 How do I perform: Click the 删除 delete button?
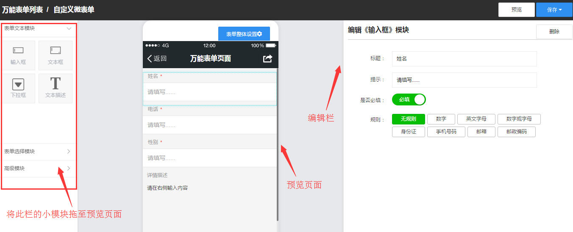tap(554, 32)
